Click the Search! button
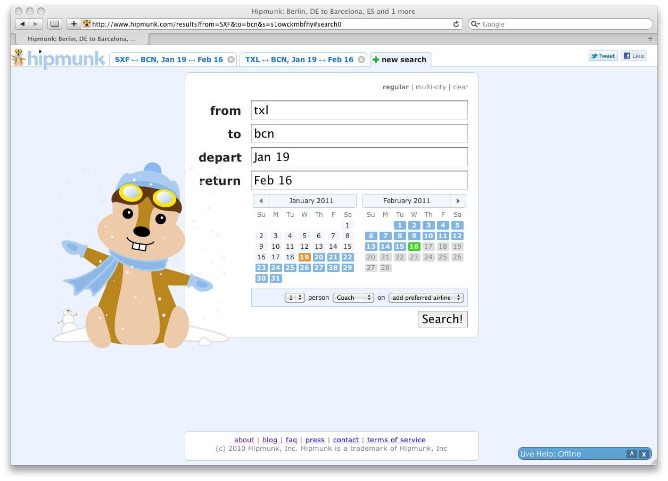Image resolution: width=668 pixels, height=481 pixels. pyautogui.click(x=442, y=319)
